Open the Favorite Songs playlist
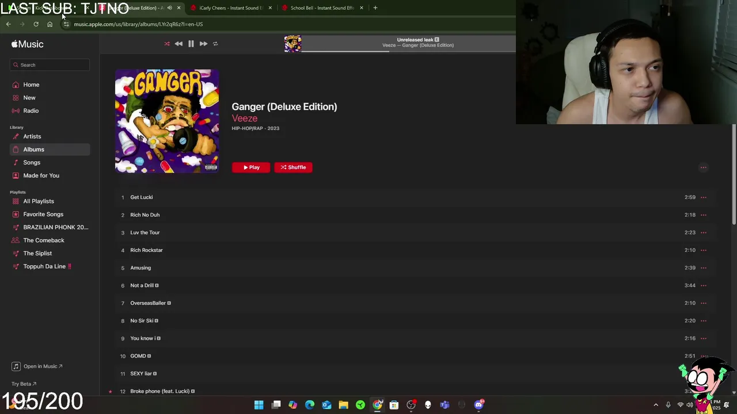Viewport: 737px width, 414px height. 43,214
